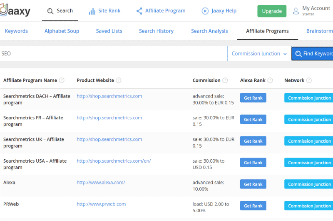Click commission text 'advanced sale: 10.00%'
Screen dimensions: 333x221
click(209, 186)
